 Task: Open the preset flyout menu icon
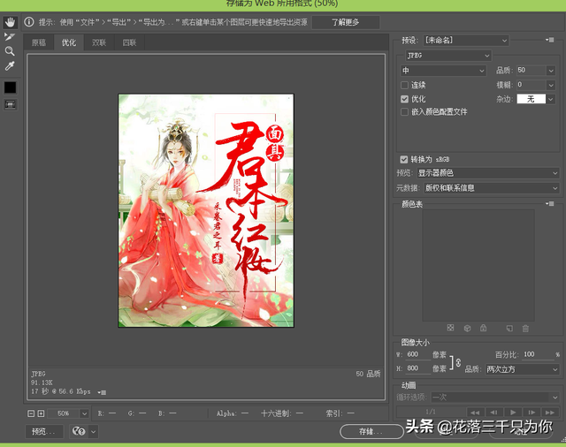[x=550, y=40]
